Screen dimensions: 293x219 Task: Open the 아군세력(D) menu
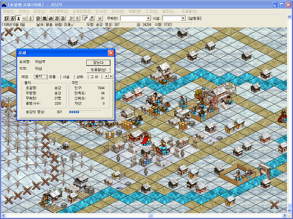pos(59,11)
